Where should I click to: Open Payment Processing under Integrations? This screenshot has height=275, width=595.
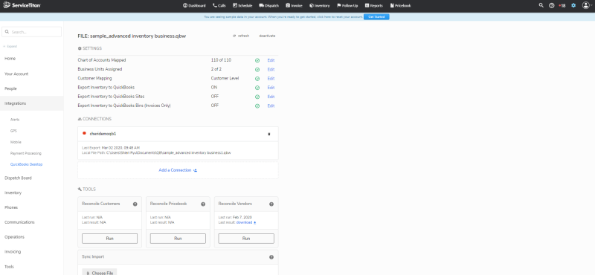[26, 153]
